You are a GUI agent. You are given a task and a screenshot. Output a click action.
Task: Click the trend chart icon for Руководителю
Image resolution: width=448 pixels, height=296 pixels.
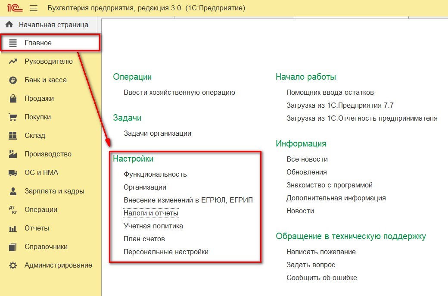pyautogui.click(x=13, y=62)
